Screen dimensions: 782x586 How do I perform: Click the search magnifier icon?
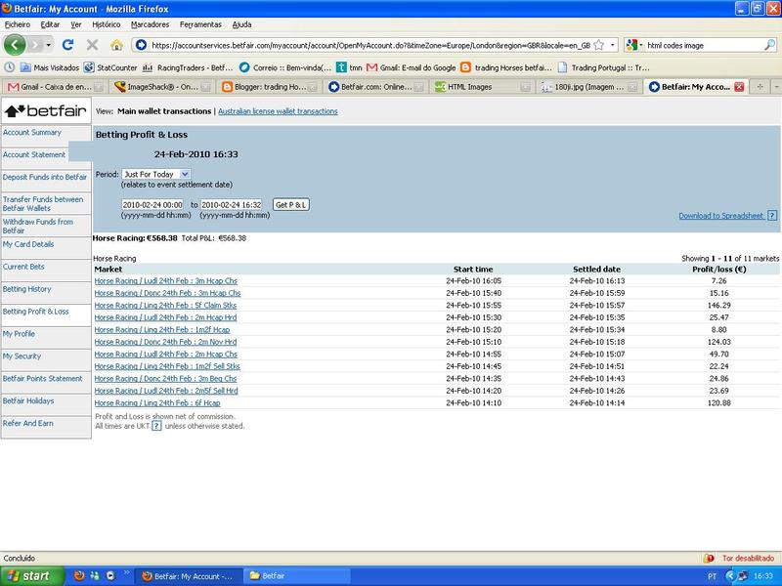click(x=769, y=45)
